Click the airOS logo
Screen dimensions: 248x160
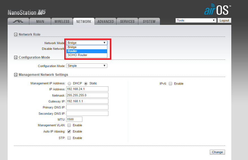[x=217, y=9]
